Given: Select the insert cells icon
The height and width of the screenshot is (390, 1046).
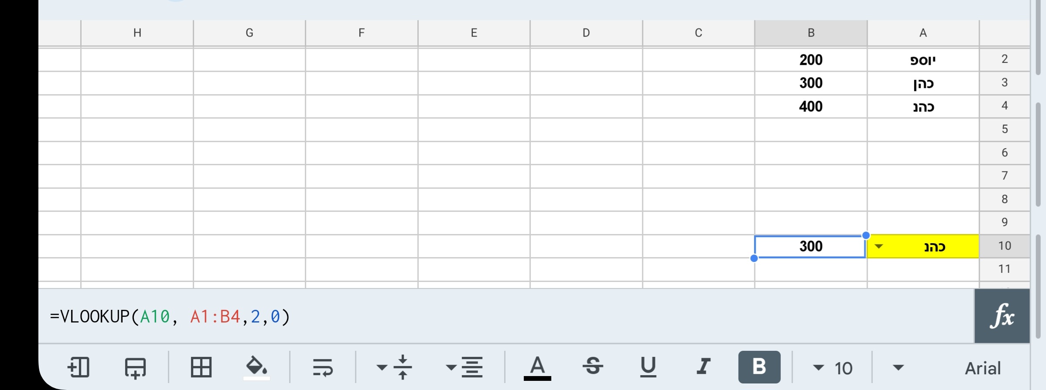Looking at the screenshot, I should point(79,367).
